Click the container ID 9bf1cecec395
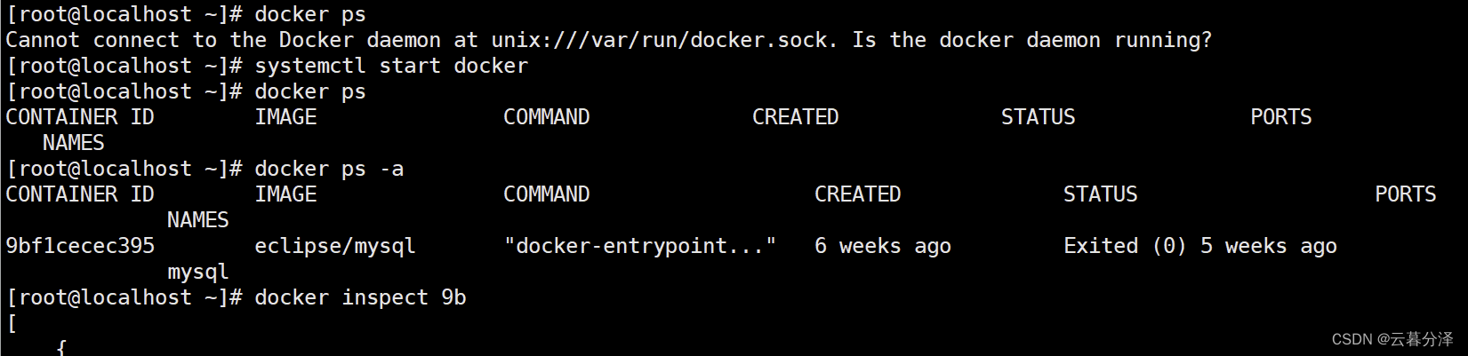The width and height of the screenshot is (1468, 356). pyautogui.click(x=80, y=246)
